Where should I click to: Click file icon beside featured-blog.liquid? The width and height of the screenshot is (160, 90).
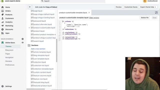(32, 82)
